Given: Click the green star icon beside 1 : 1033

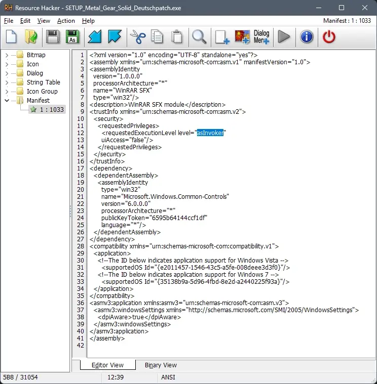Looking at the screenshot, I should [33, 109].
